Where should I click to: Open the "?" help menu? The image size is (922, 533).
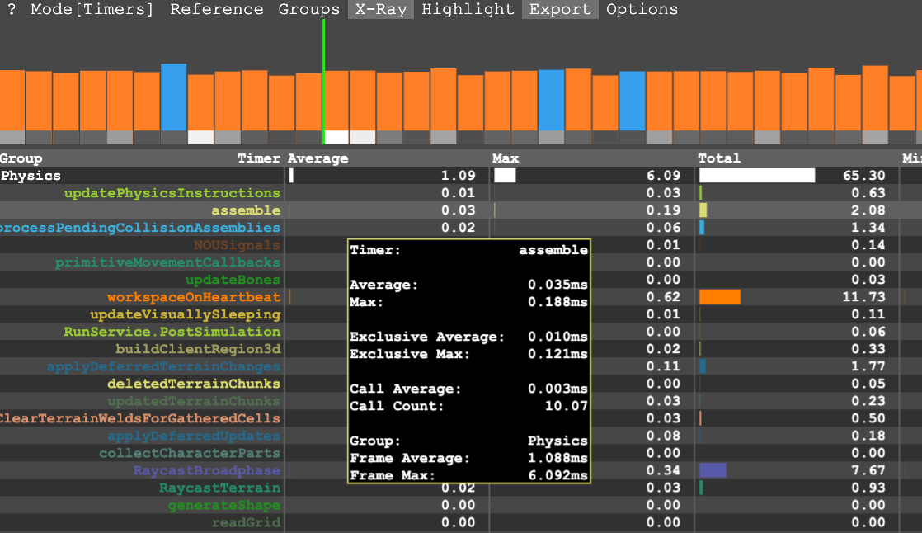coord(12,9)
